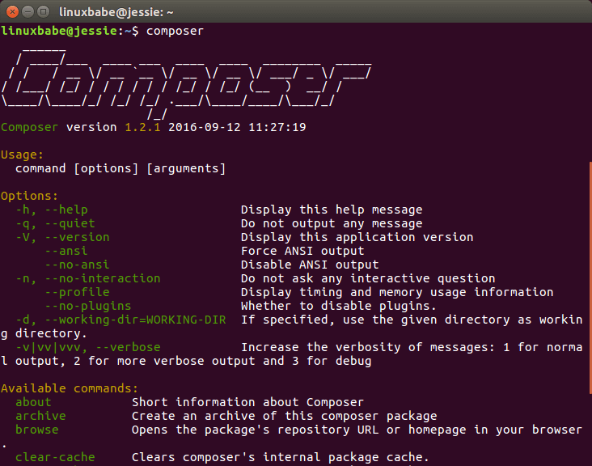The image size is (592, 466).
Task: Click the '--profile' option text
Action: pos(78,292)
